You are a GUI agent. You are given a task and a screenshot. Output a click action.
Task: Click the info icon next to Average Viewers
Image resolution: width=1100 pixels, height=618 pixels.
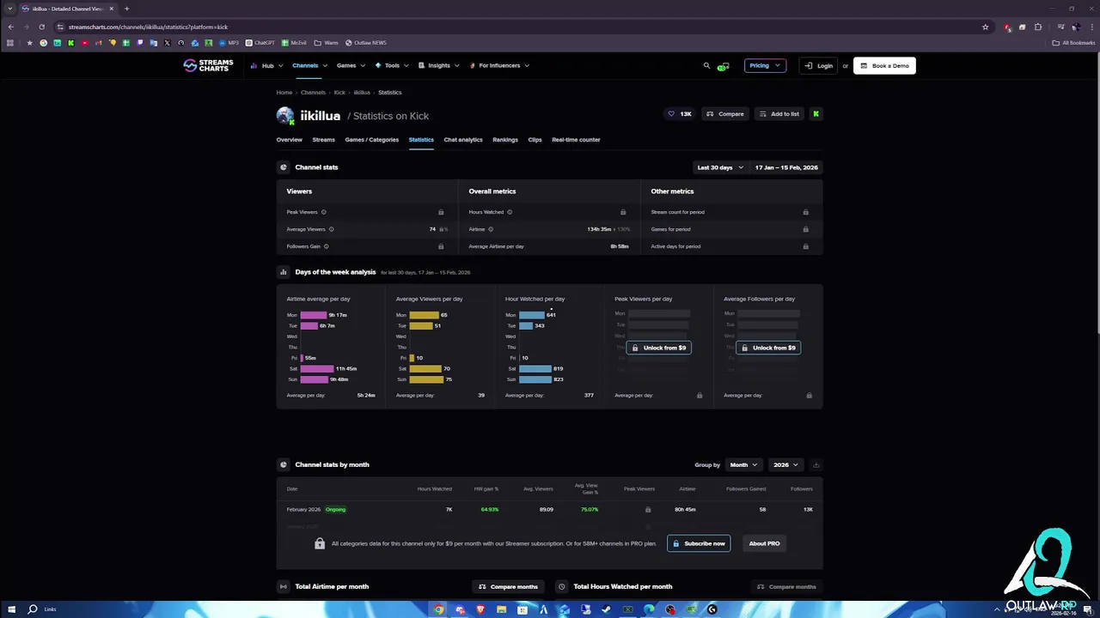click(331, 229)
